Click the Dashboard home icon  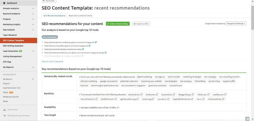pos(4,3)
